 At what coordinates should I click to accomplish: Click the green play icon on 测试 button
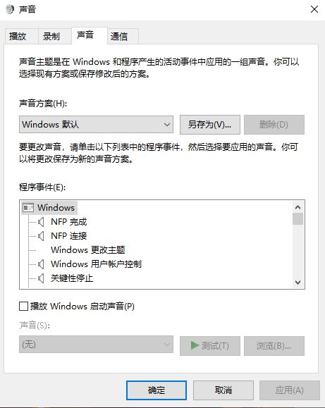(195, 345)
